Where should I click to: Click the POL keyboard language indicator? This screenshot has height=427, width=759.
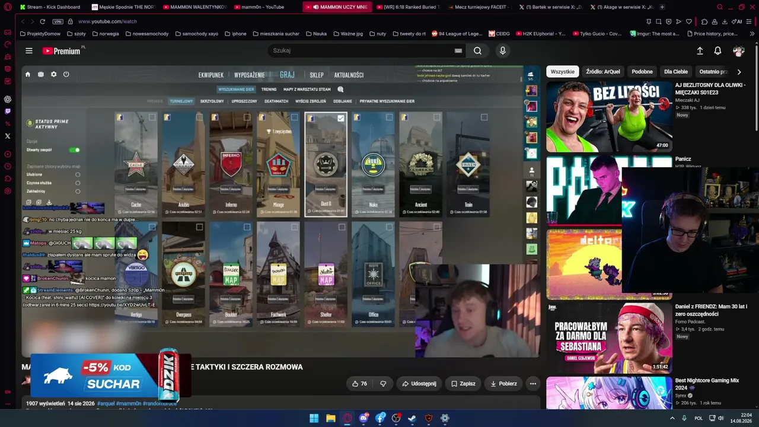[700, 418]
